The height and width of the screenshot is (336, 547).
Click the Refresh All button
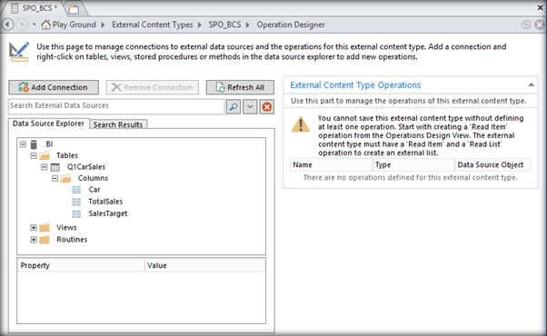click(240, 87)
